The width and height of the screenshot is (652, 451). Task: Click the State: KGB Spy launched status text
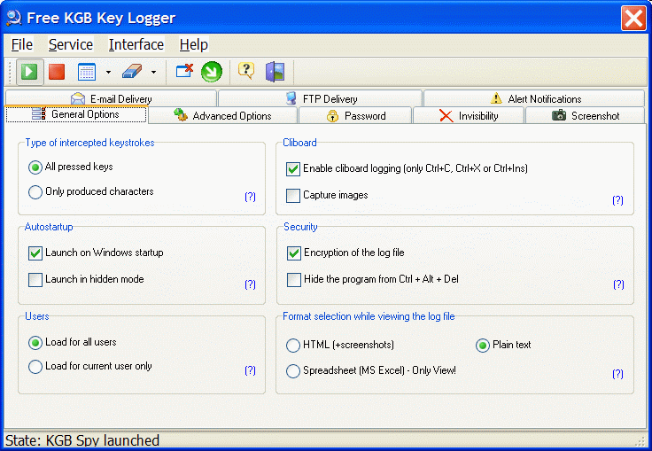pyautogui.click(x=82, y=440)
